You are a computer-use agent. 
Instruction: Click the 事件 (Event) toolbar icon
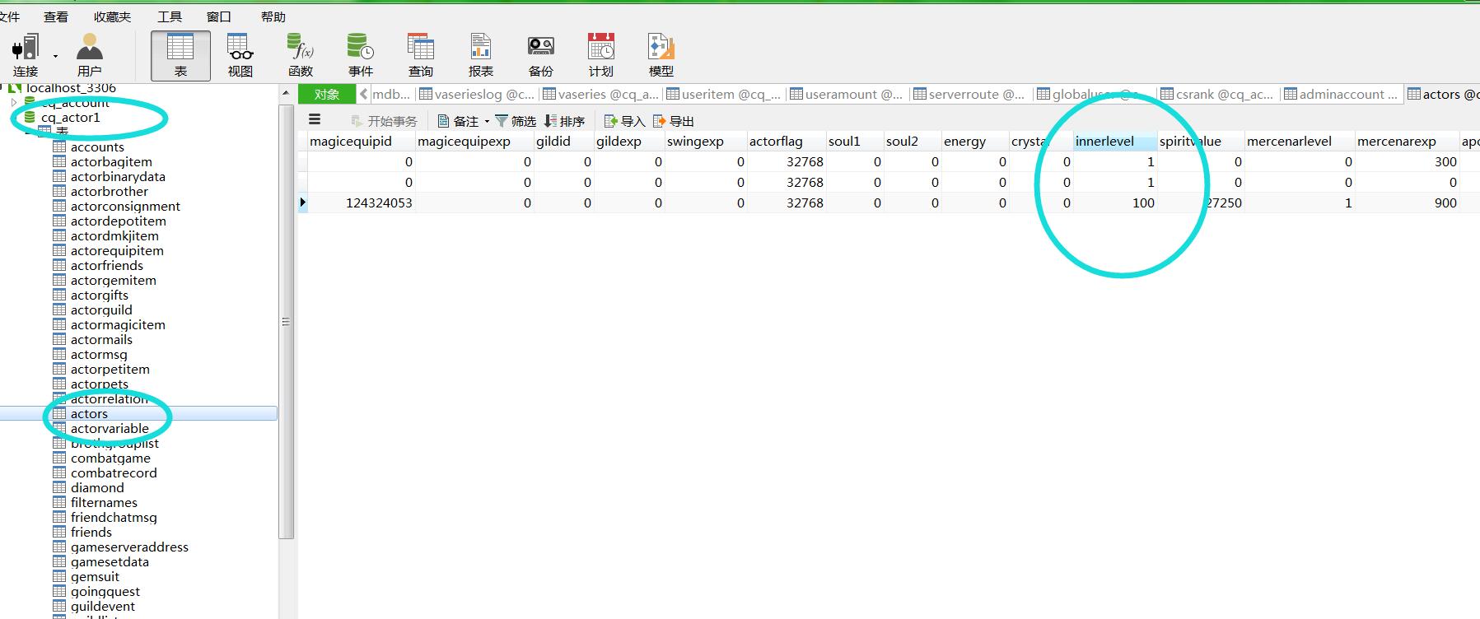360,54
